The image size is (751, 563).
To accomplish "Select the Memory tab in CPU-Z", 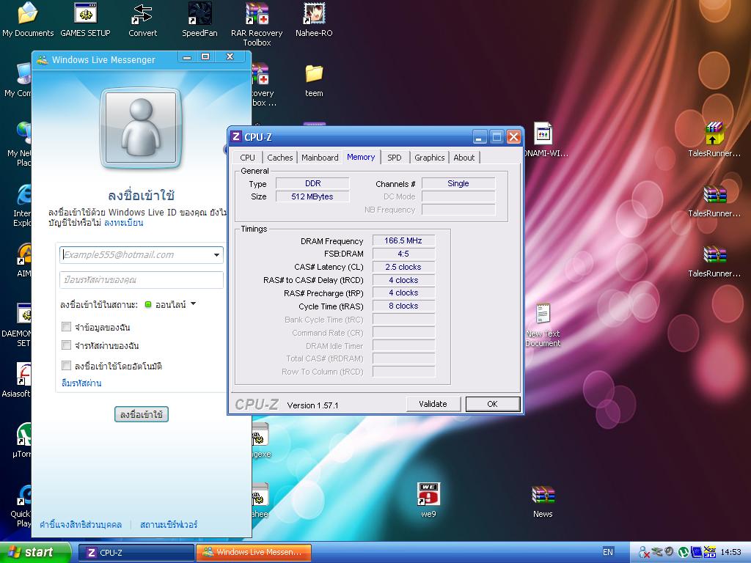I will point(361,157).
